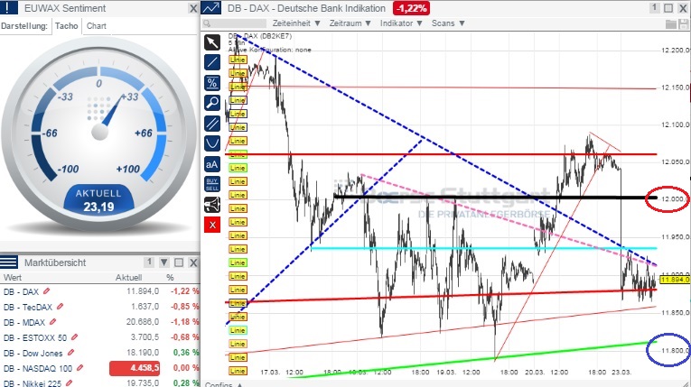
Task: Sort by the Aktuell column header
Action: (x=128, y=277)
